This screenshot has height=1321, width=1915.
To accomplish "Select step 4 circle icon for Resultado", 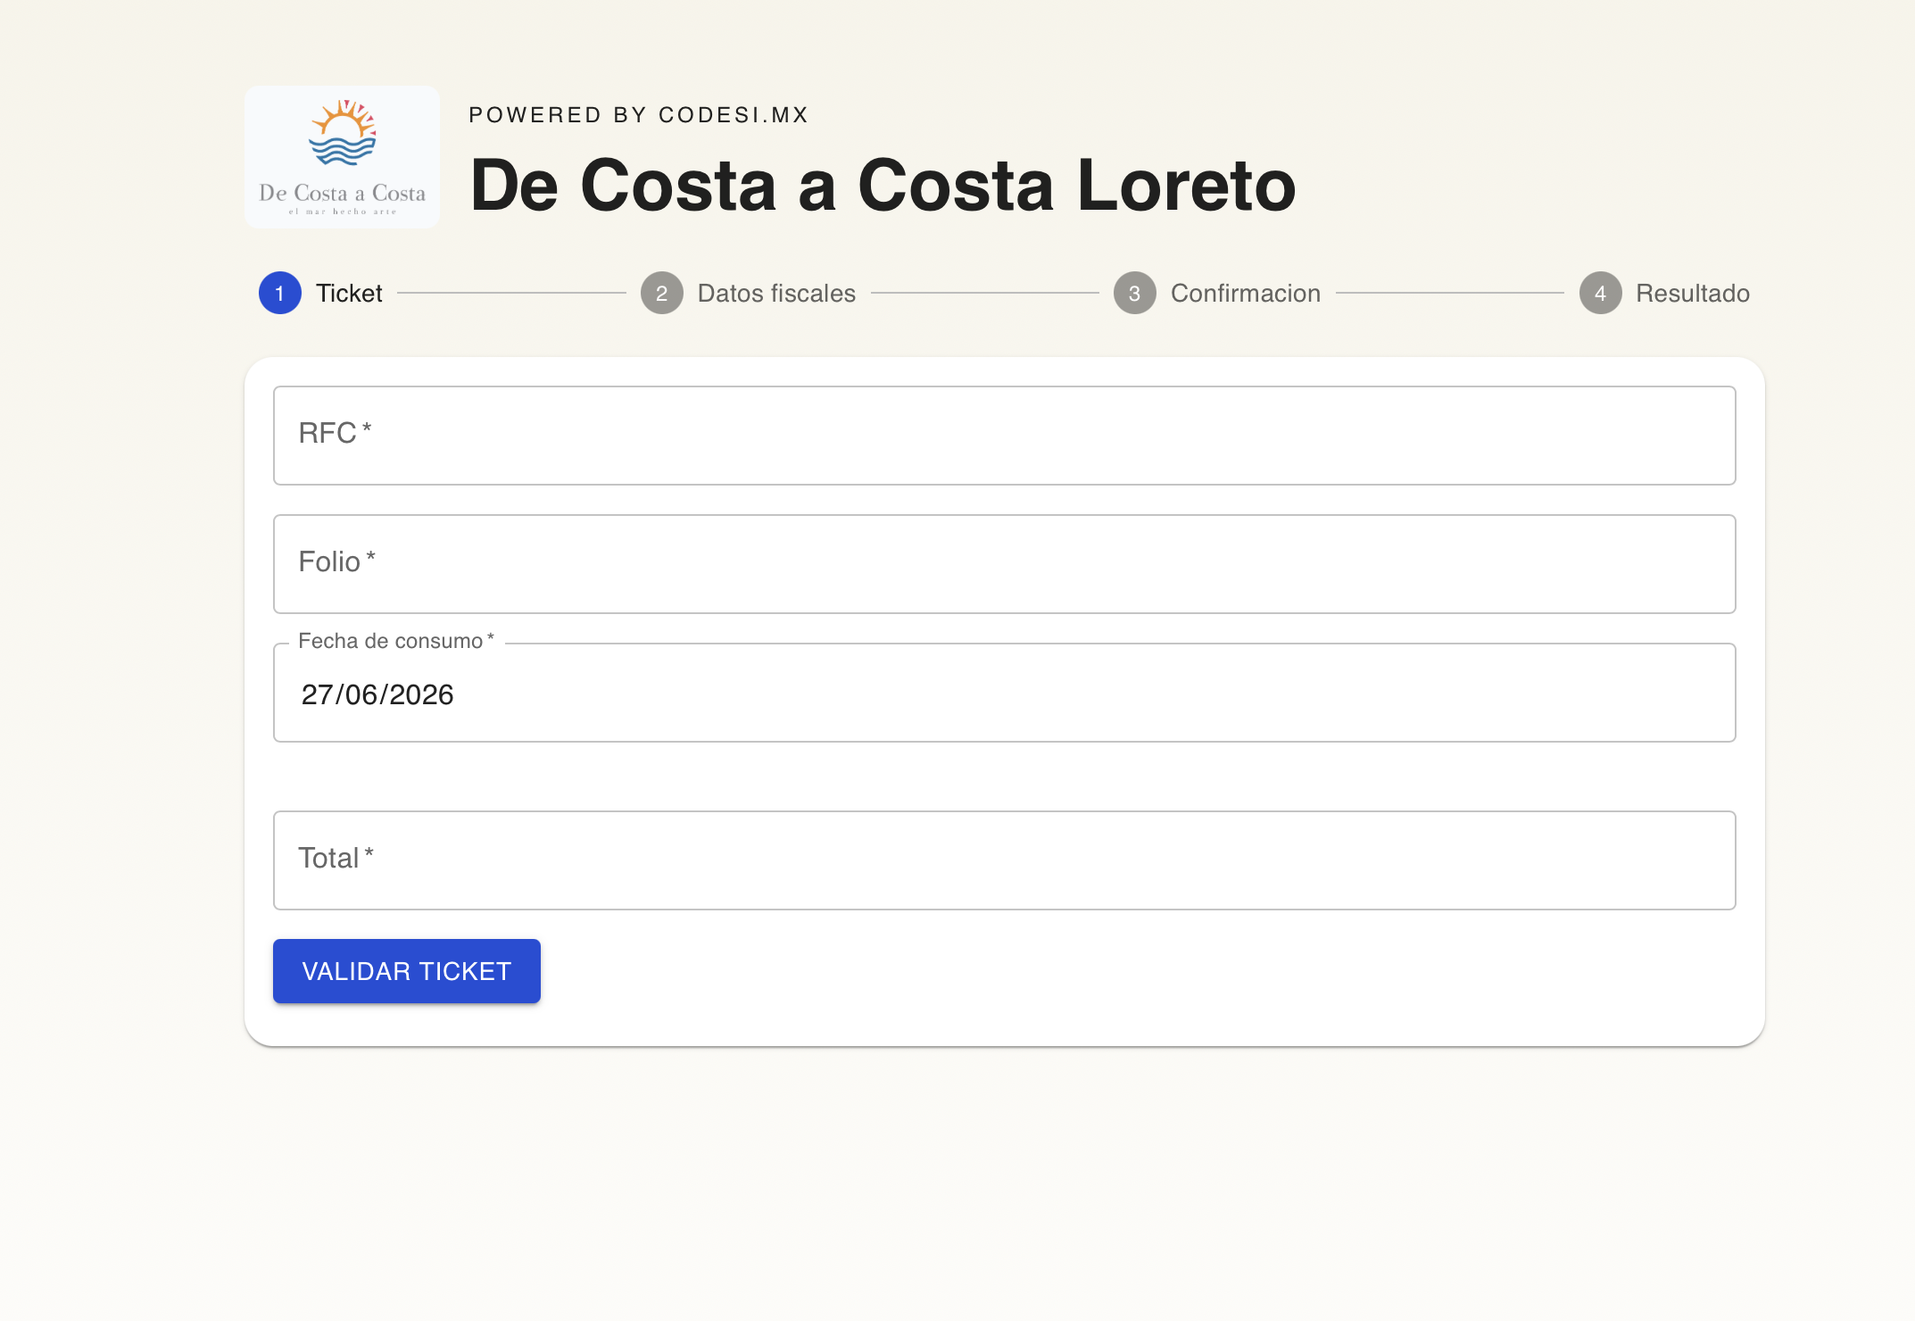I will tap(1601, 293).
